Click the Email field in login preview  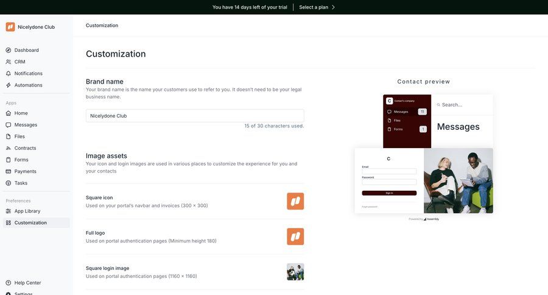(x=389, y=171)
